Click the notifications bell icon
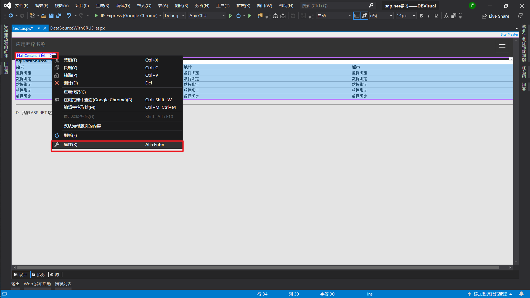Image resolution: width=530 pixels, height=298 pixels. tap(521, 294)
